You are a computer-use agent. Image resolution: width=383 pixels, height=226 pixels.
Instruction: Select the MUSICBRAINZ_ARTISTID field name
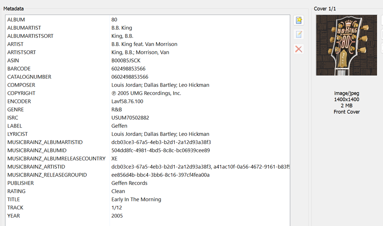[x=36, y=167]
